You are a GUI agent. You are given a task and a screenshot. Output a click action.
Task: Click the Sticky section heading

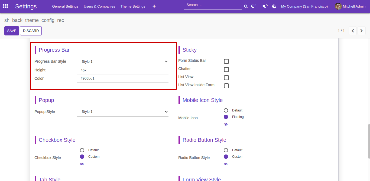click(190, 50)
